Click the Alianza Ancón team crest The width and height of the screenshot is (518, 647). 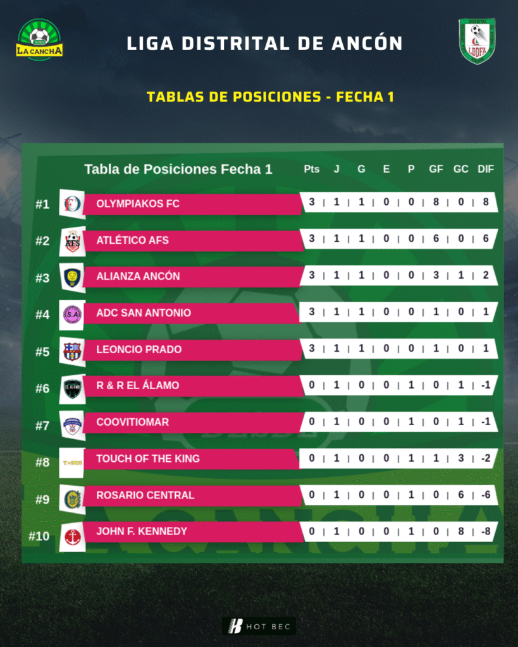point(72,277)
